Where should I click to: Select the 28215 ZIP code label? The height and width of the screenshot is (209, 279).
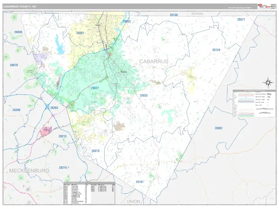pyautogui.click(x=63, y=168)
